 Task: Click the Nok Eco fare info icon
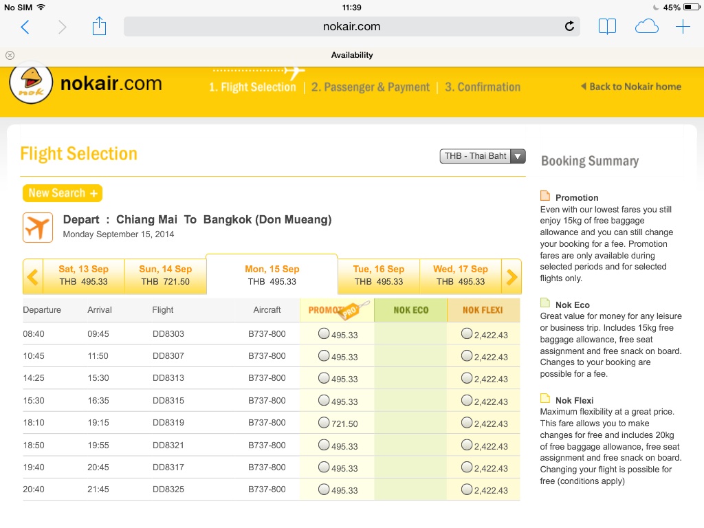point(545,302)
